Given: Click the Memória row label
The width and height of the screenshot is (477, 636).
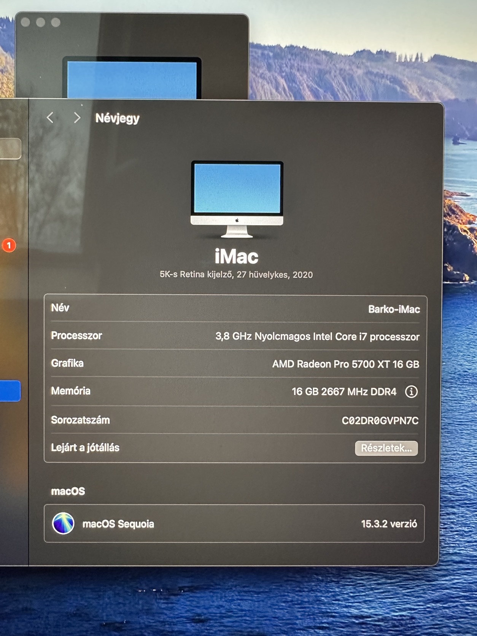Looking at the screenshot, I should click(x=71, y=391).
